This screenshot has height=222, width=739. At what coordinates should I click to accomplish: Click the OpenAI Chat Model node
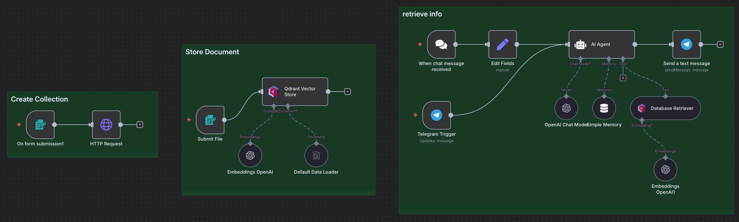pyautogui.click(x=566, y=108)
